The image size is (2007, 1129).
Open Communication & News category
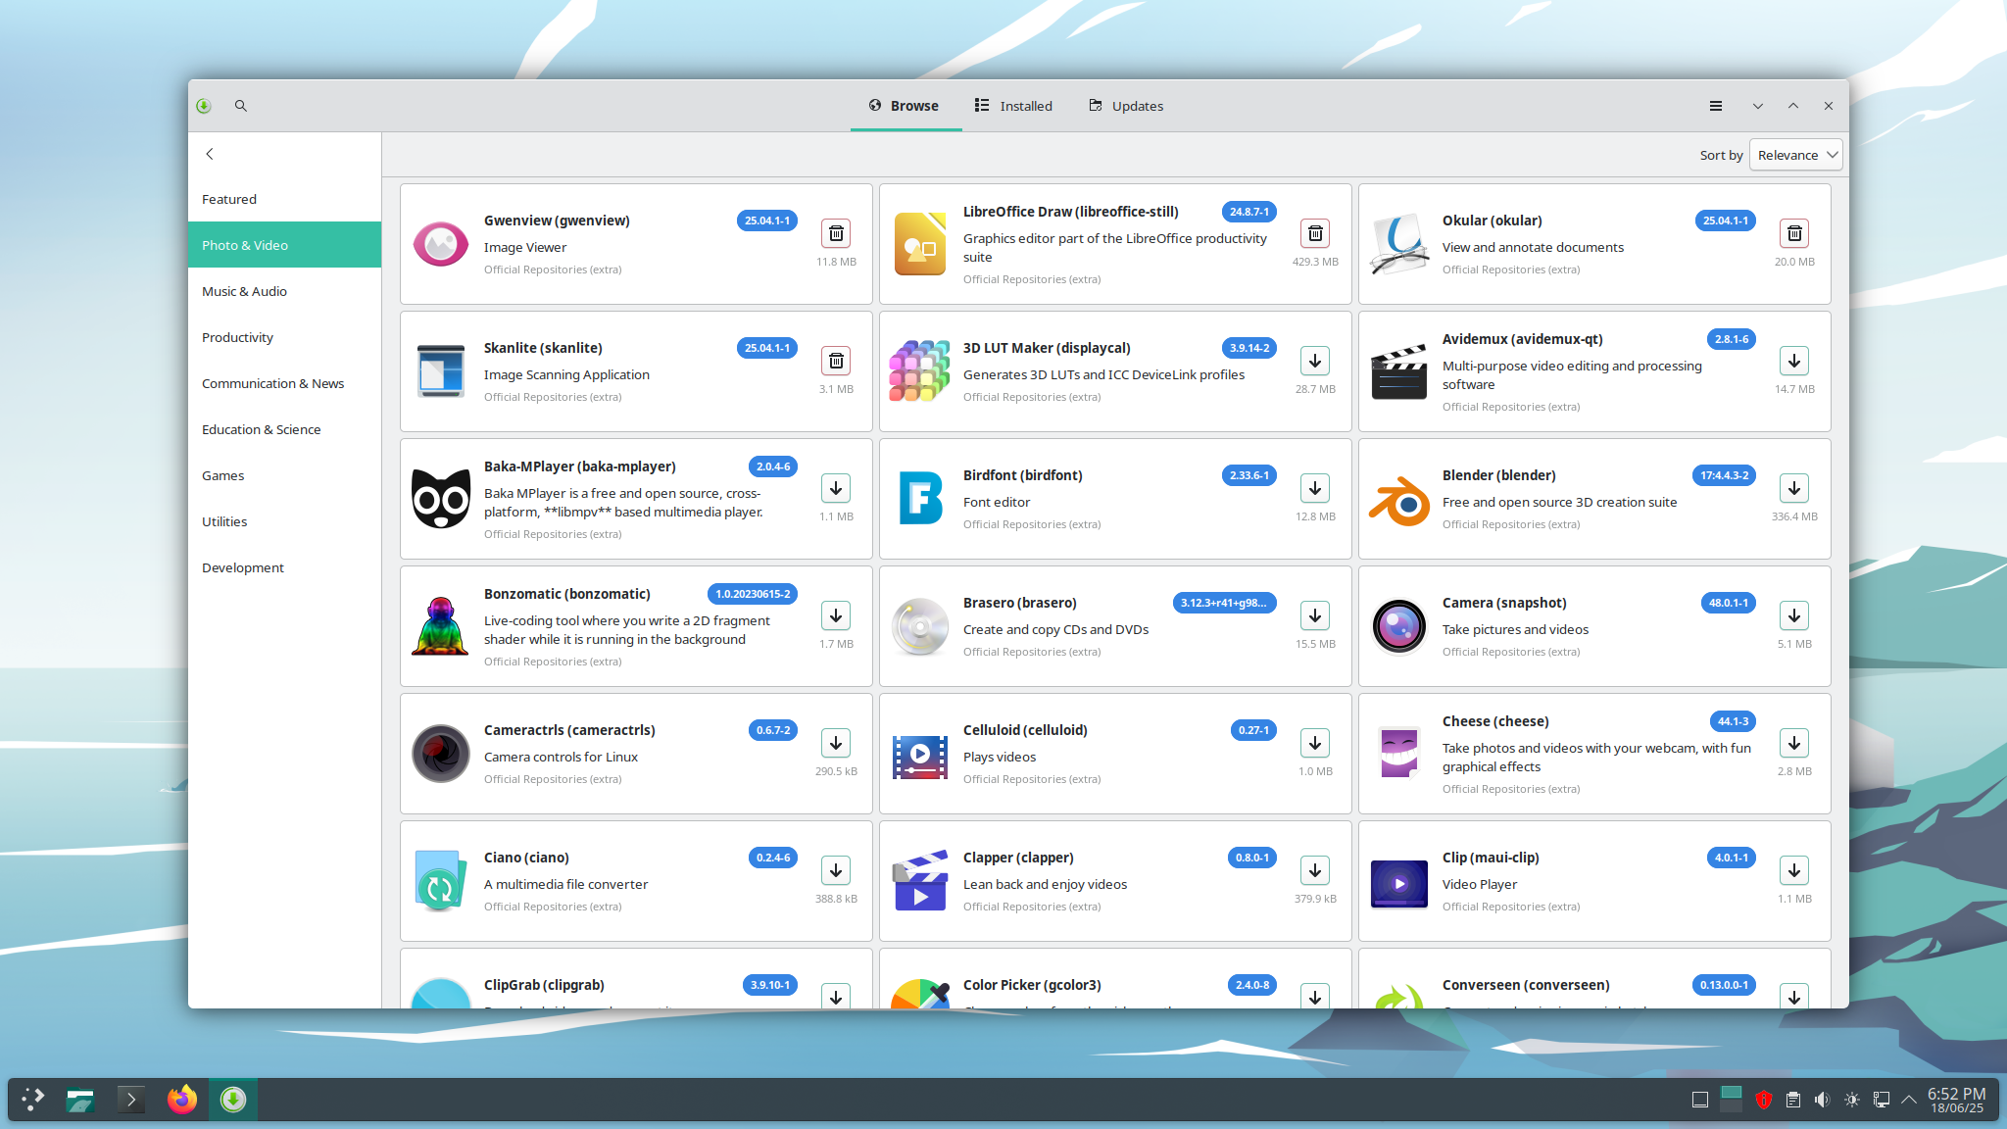tap(284, 383)
